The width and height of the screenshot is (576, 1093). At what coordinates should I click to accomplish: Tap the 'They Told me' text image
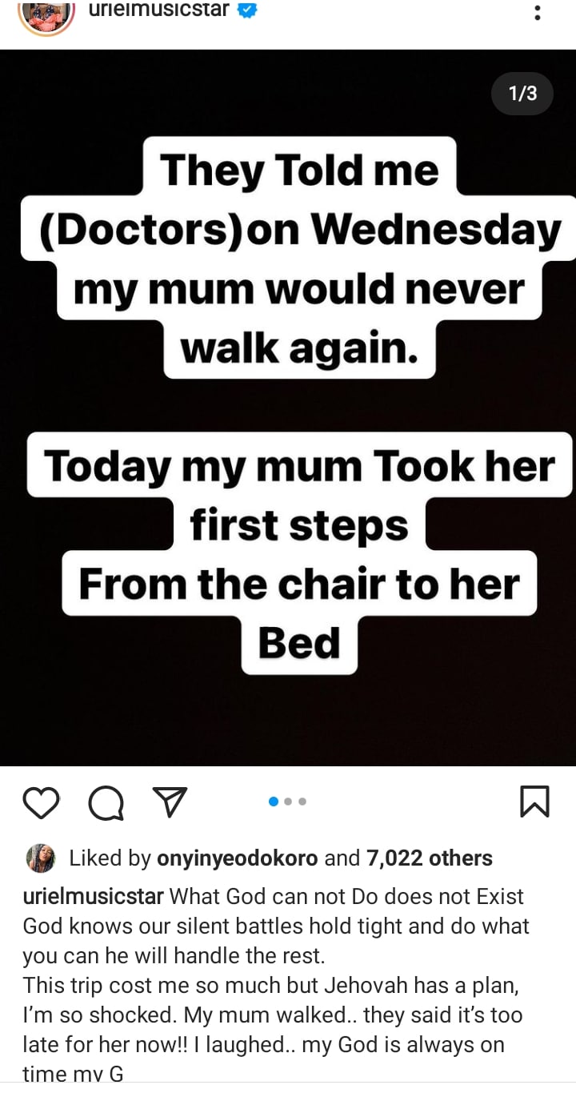pos(299,171)
